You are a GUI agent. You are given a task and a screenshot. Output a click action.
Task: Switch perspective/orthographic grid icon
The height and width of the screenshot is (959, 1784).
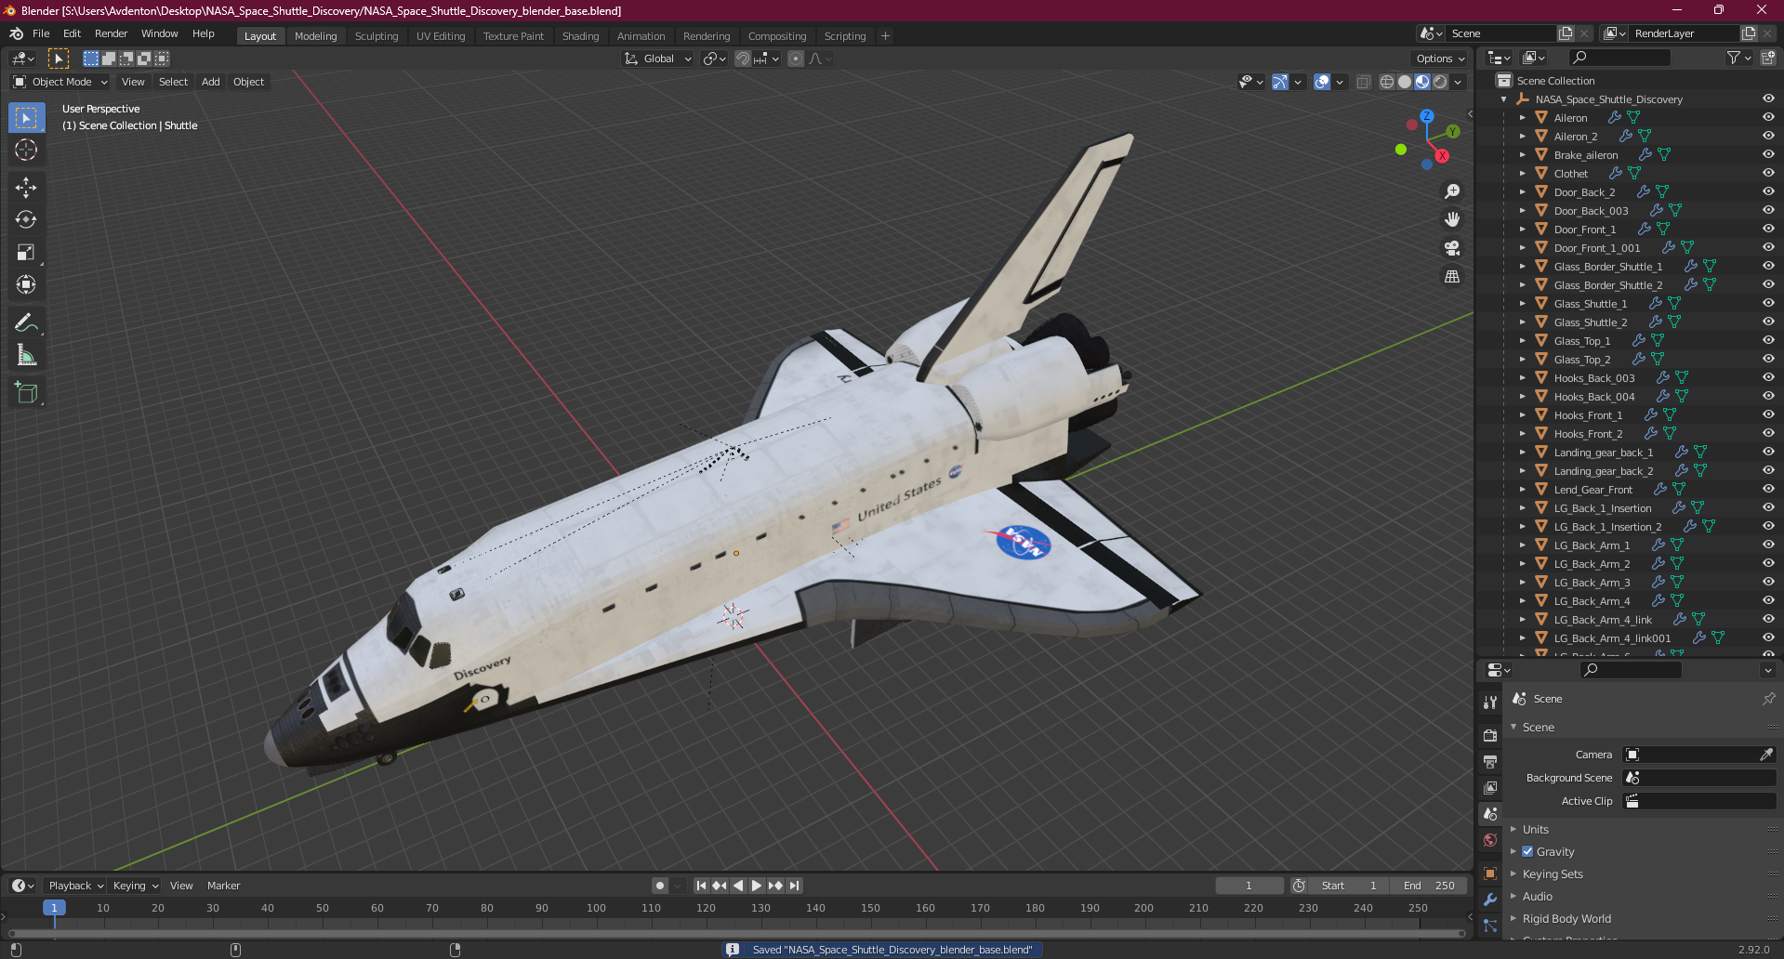coord(1452,277)
